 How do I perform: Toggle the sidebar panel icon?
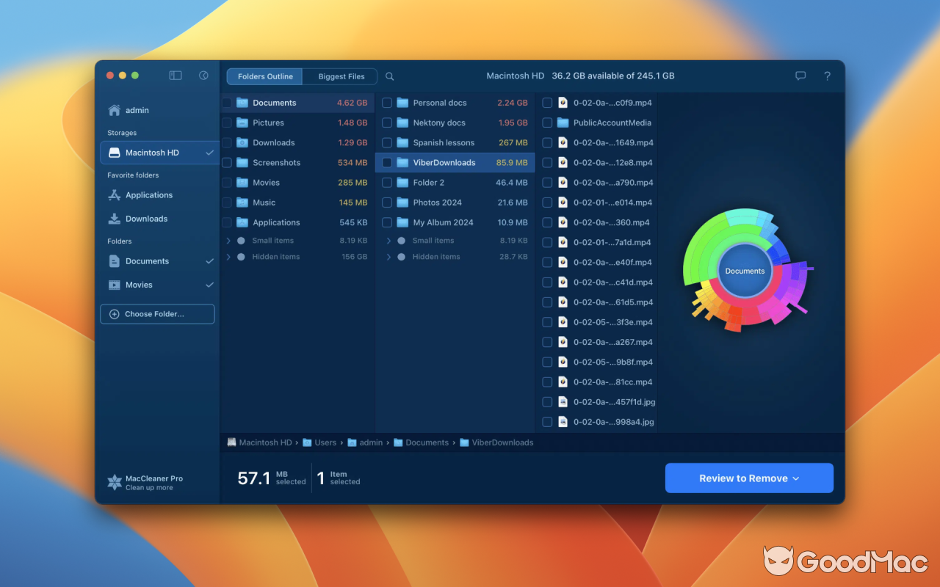pos(175,75)
